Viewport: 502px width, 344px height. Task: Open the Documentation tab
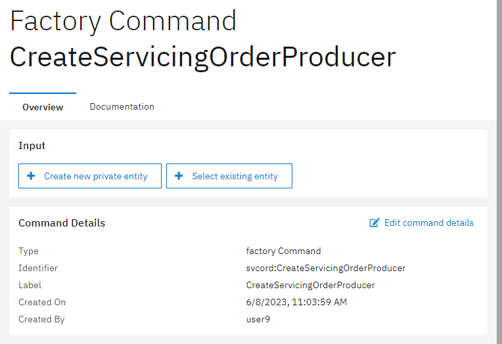point(122,106)
